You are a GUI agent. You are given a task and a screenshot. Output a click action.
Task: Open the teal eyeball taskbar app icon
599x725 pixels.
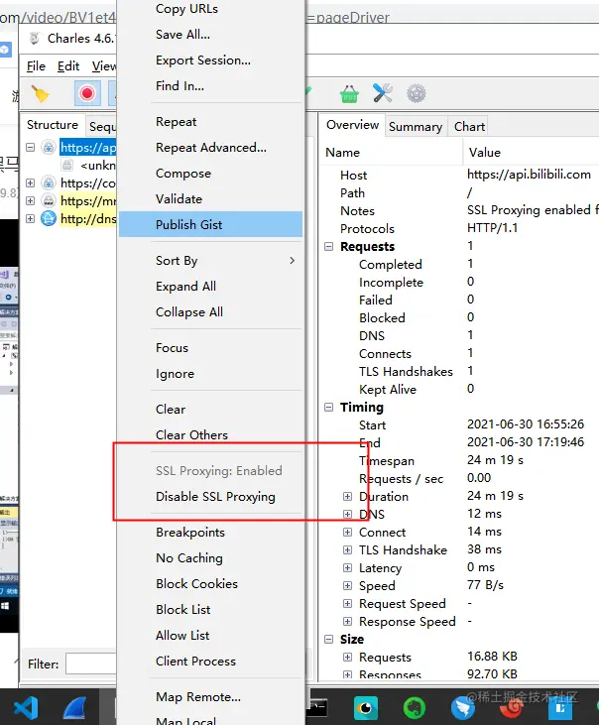tap(366, 708)
